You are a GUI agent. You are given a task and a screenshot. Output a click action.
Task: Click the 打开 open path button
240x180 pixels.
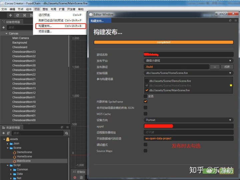(x=227, y=67)
